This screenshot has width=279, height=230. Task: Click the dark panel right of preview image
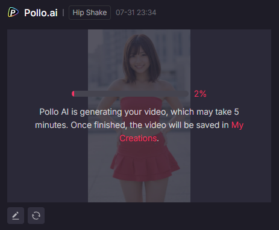point(231,116)
